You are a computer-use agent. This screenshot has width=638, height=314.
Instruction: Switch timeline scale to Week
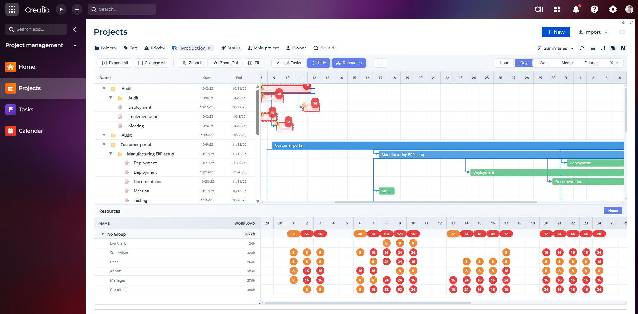click(x=544, y=63)
